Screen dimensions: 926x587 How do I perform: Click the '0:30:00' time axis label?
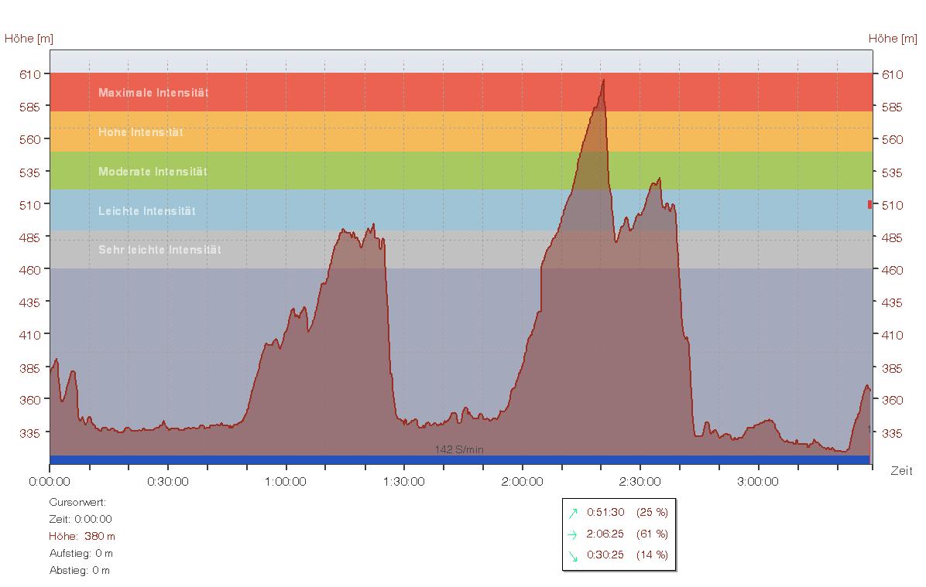(x=168, y=481)
